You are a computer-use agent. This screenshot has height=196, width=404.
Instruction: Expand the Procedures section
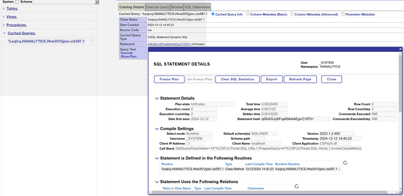4,25
